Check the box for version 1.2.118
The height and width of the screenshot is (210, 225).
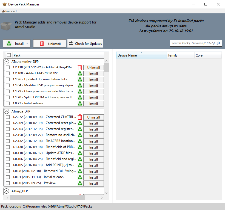pos(8,67)
